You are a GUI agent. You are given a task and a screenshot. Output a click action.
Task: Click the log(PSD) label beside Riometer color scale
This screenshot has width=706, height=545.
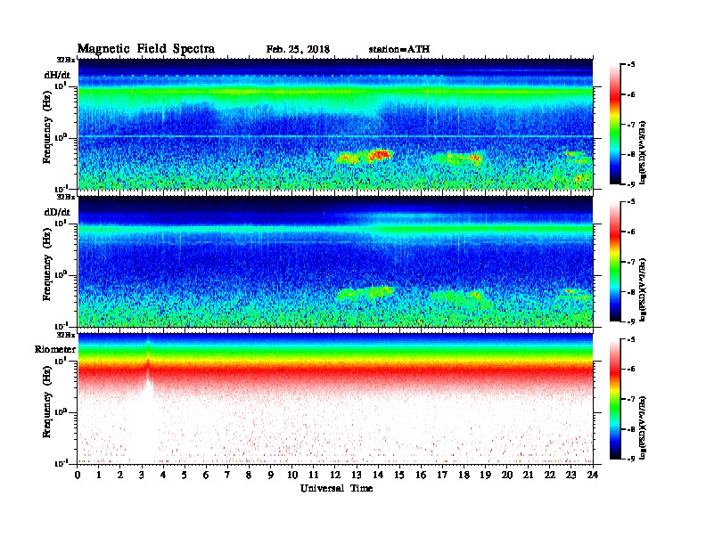click(x=643, y=427)
